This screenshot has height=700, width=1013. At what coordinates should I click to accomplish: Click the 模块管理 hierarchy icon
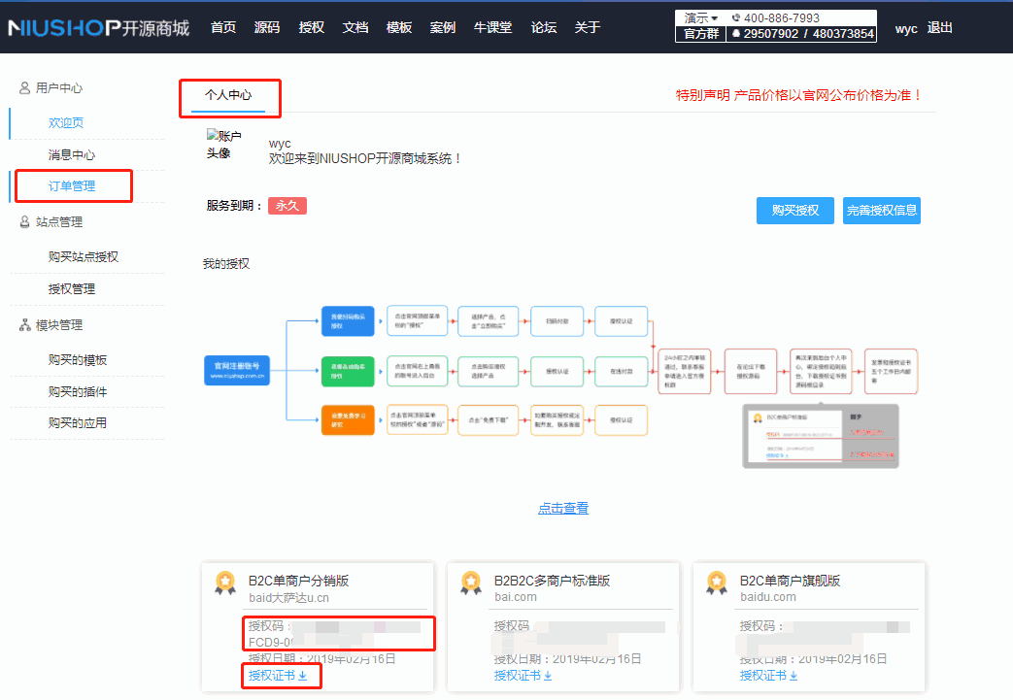coord(24,325)
